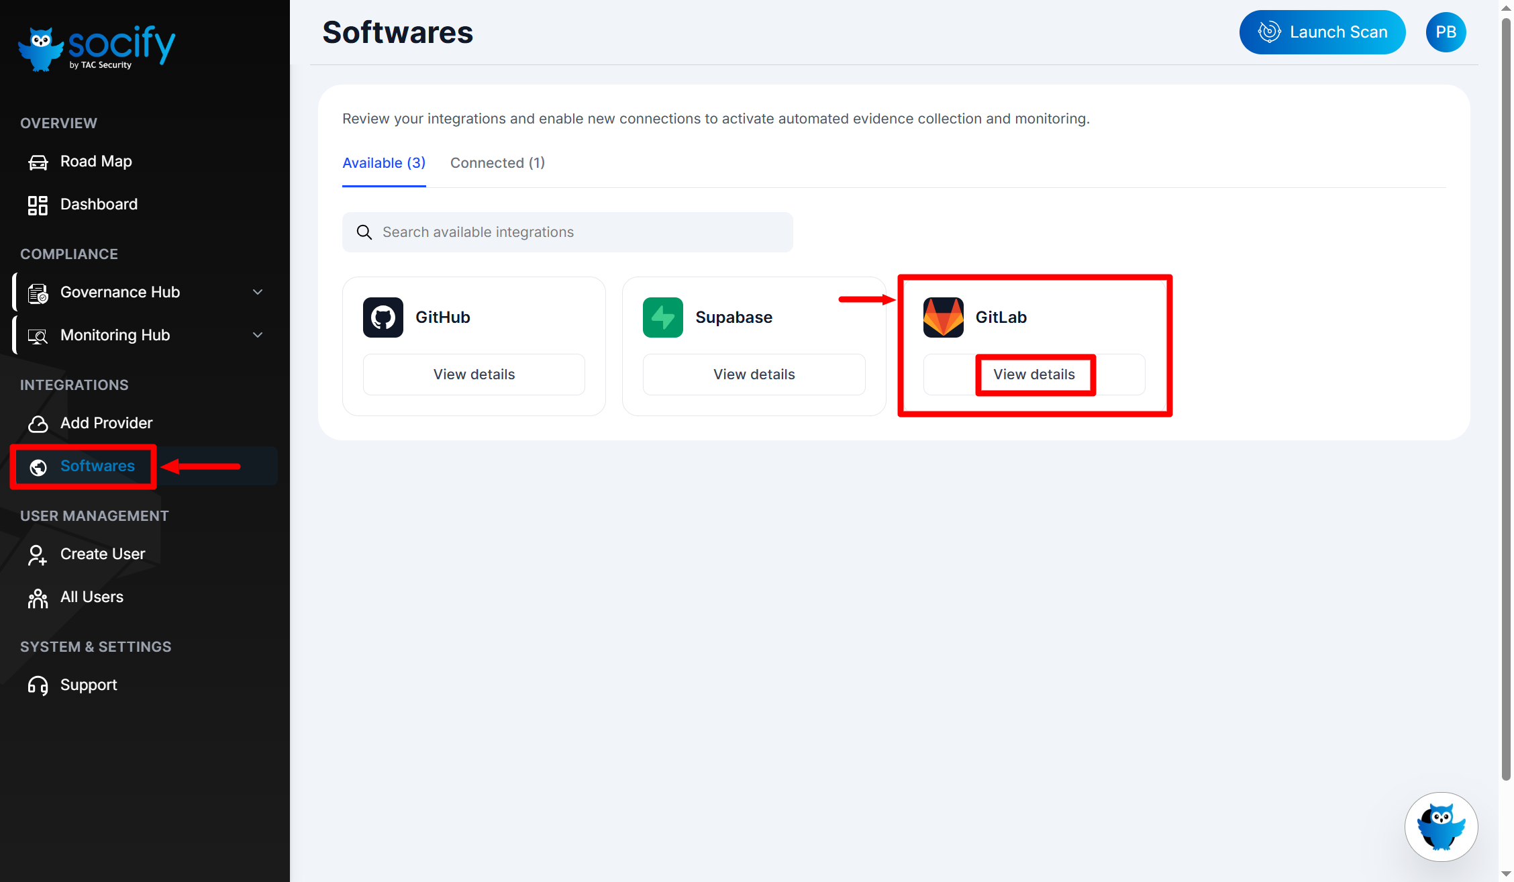The image size is (1514, 882).
Task: Open the owl chatbot assistant bubble
Action: [1441, 826]
